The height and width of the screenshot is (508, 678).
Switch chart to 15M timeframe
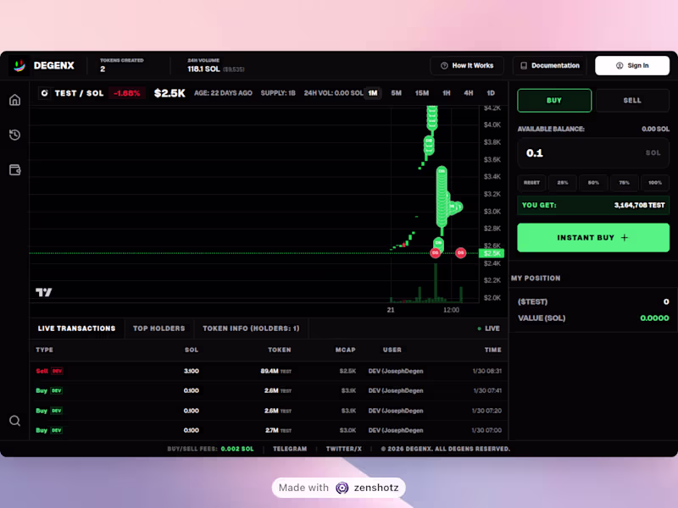(421, 93)
